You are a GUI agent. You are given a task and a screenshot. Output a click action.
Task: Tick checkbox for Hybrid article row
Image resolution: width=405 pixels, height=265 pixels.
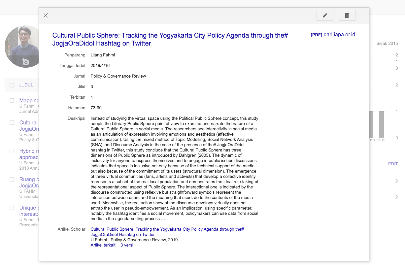tap(12, 151)
